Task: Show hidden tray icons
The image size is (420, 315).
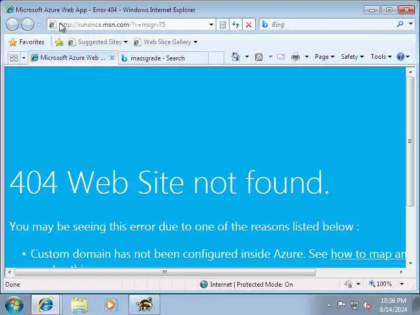Action: point(329,305)
